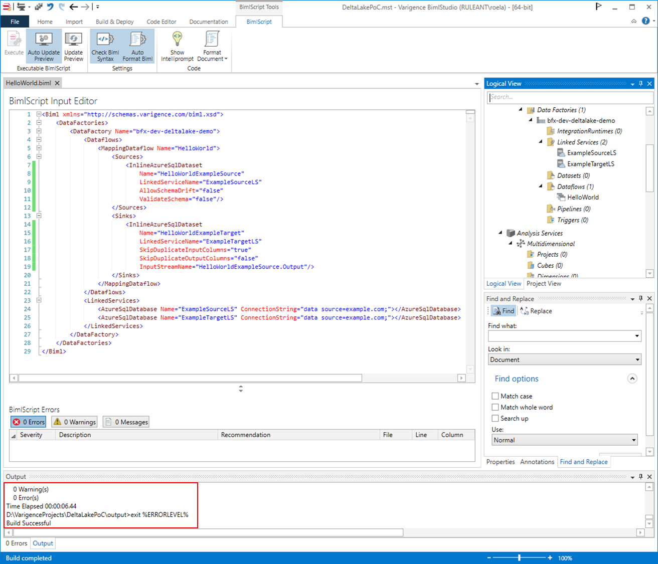Select the Triggers (0) folder

pyautogui.click(x=572, y=220)
